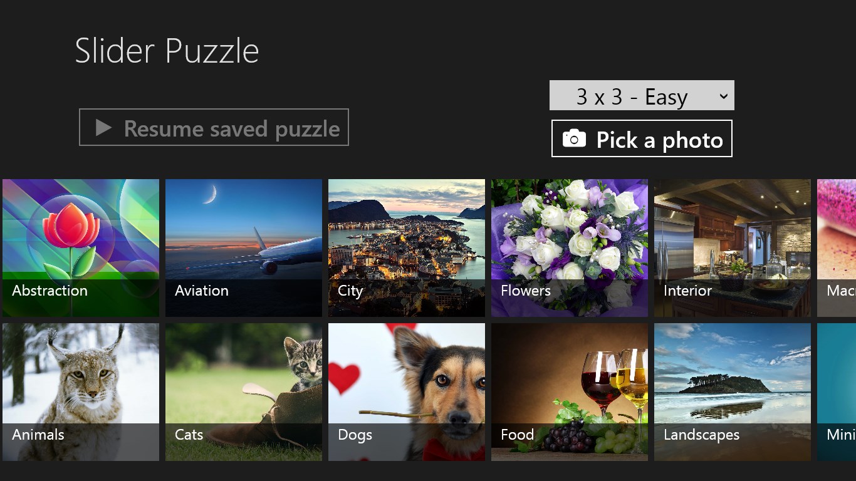Click the Slider Puzzle app title

click(167, 50)
